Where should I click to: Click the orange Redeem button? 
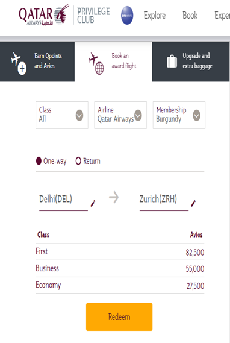[119, 316]
